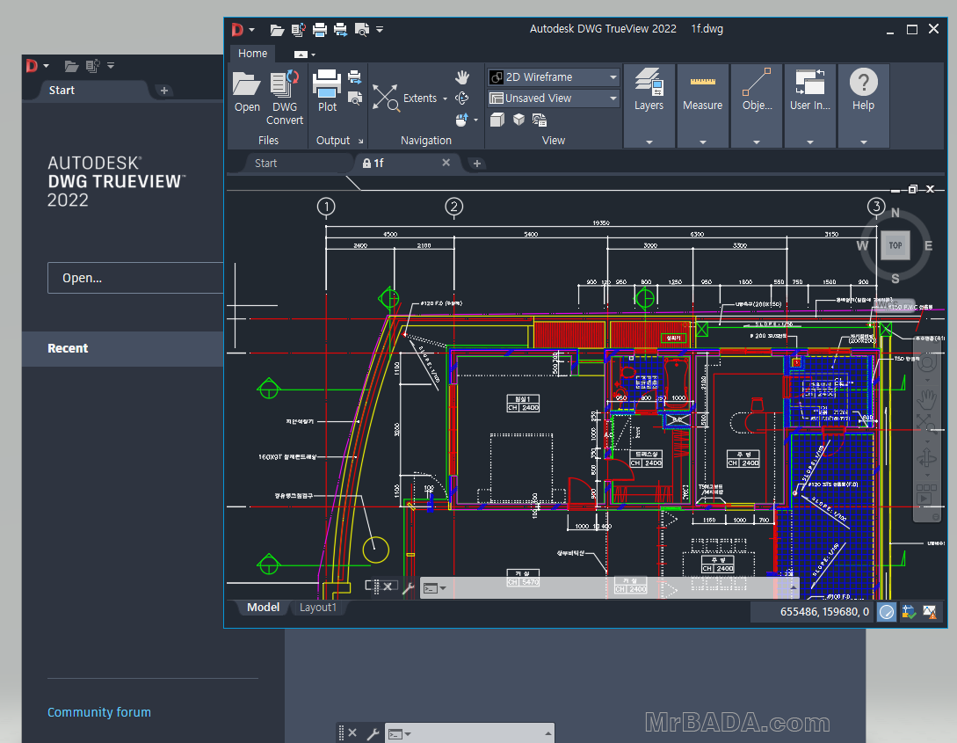The height and width of the screenshot is (743, 957).
Task: Activate the Orbit tool in Navigation panel
Action: click(x=462, y=98)
